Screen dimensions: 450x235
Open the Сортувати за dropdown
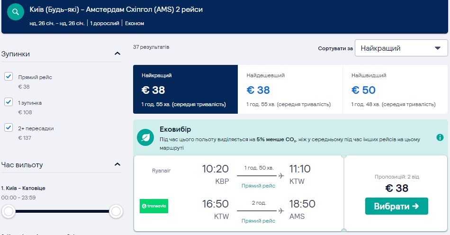pyautogui.click(x=401, y=48)
